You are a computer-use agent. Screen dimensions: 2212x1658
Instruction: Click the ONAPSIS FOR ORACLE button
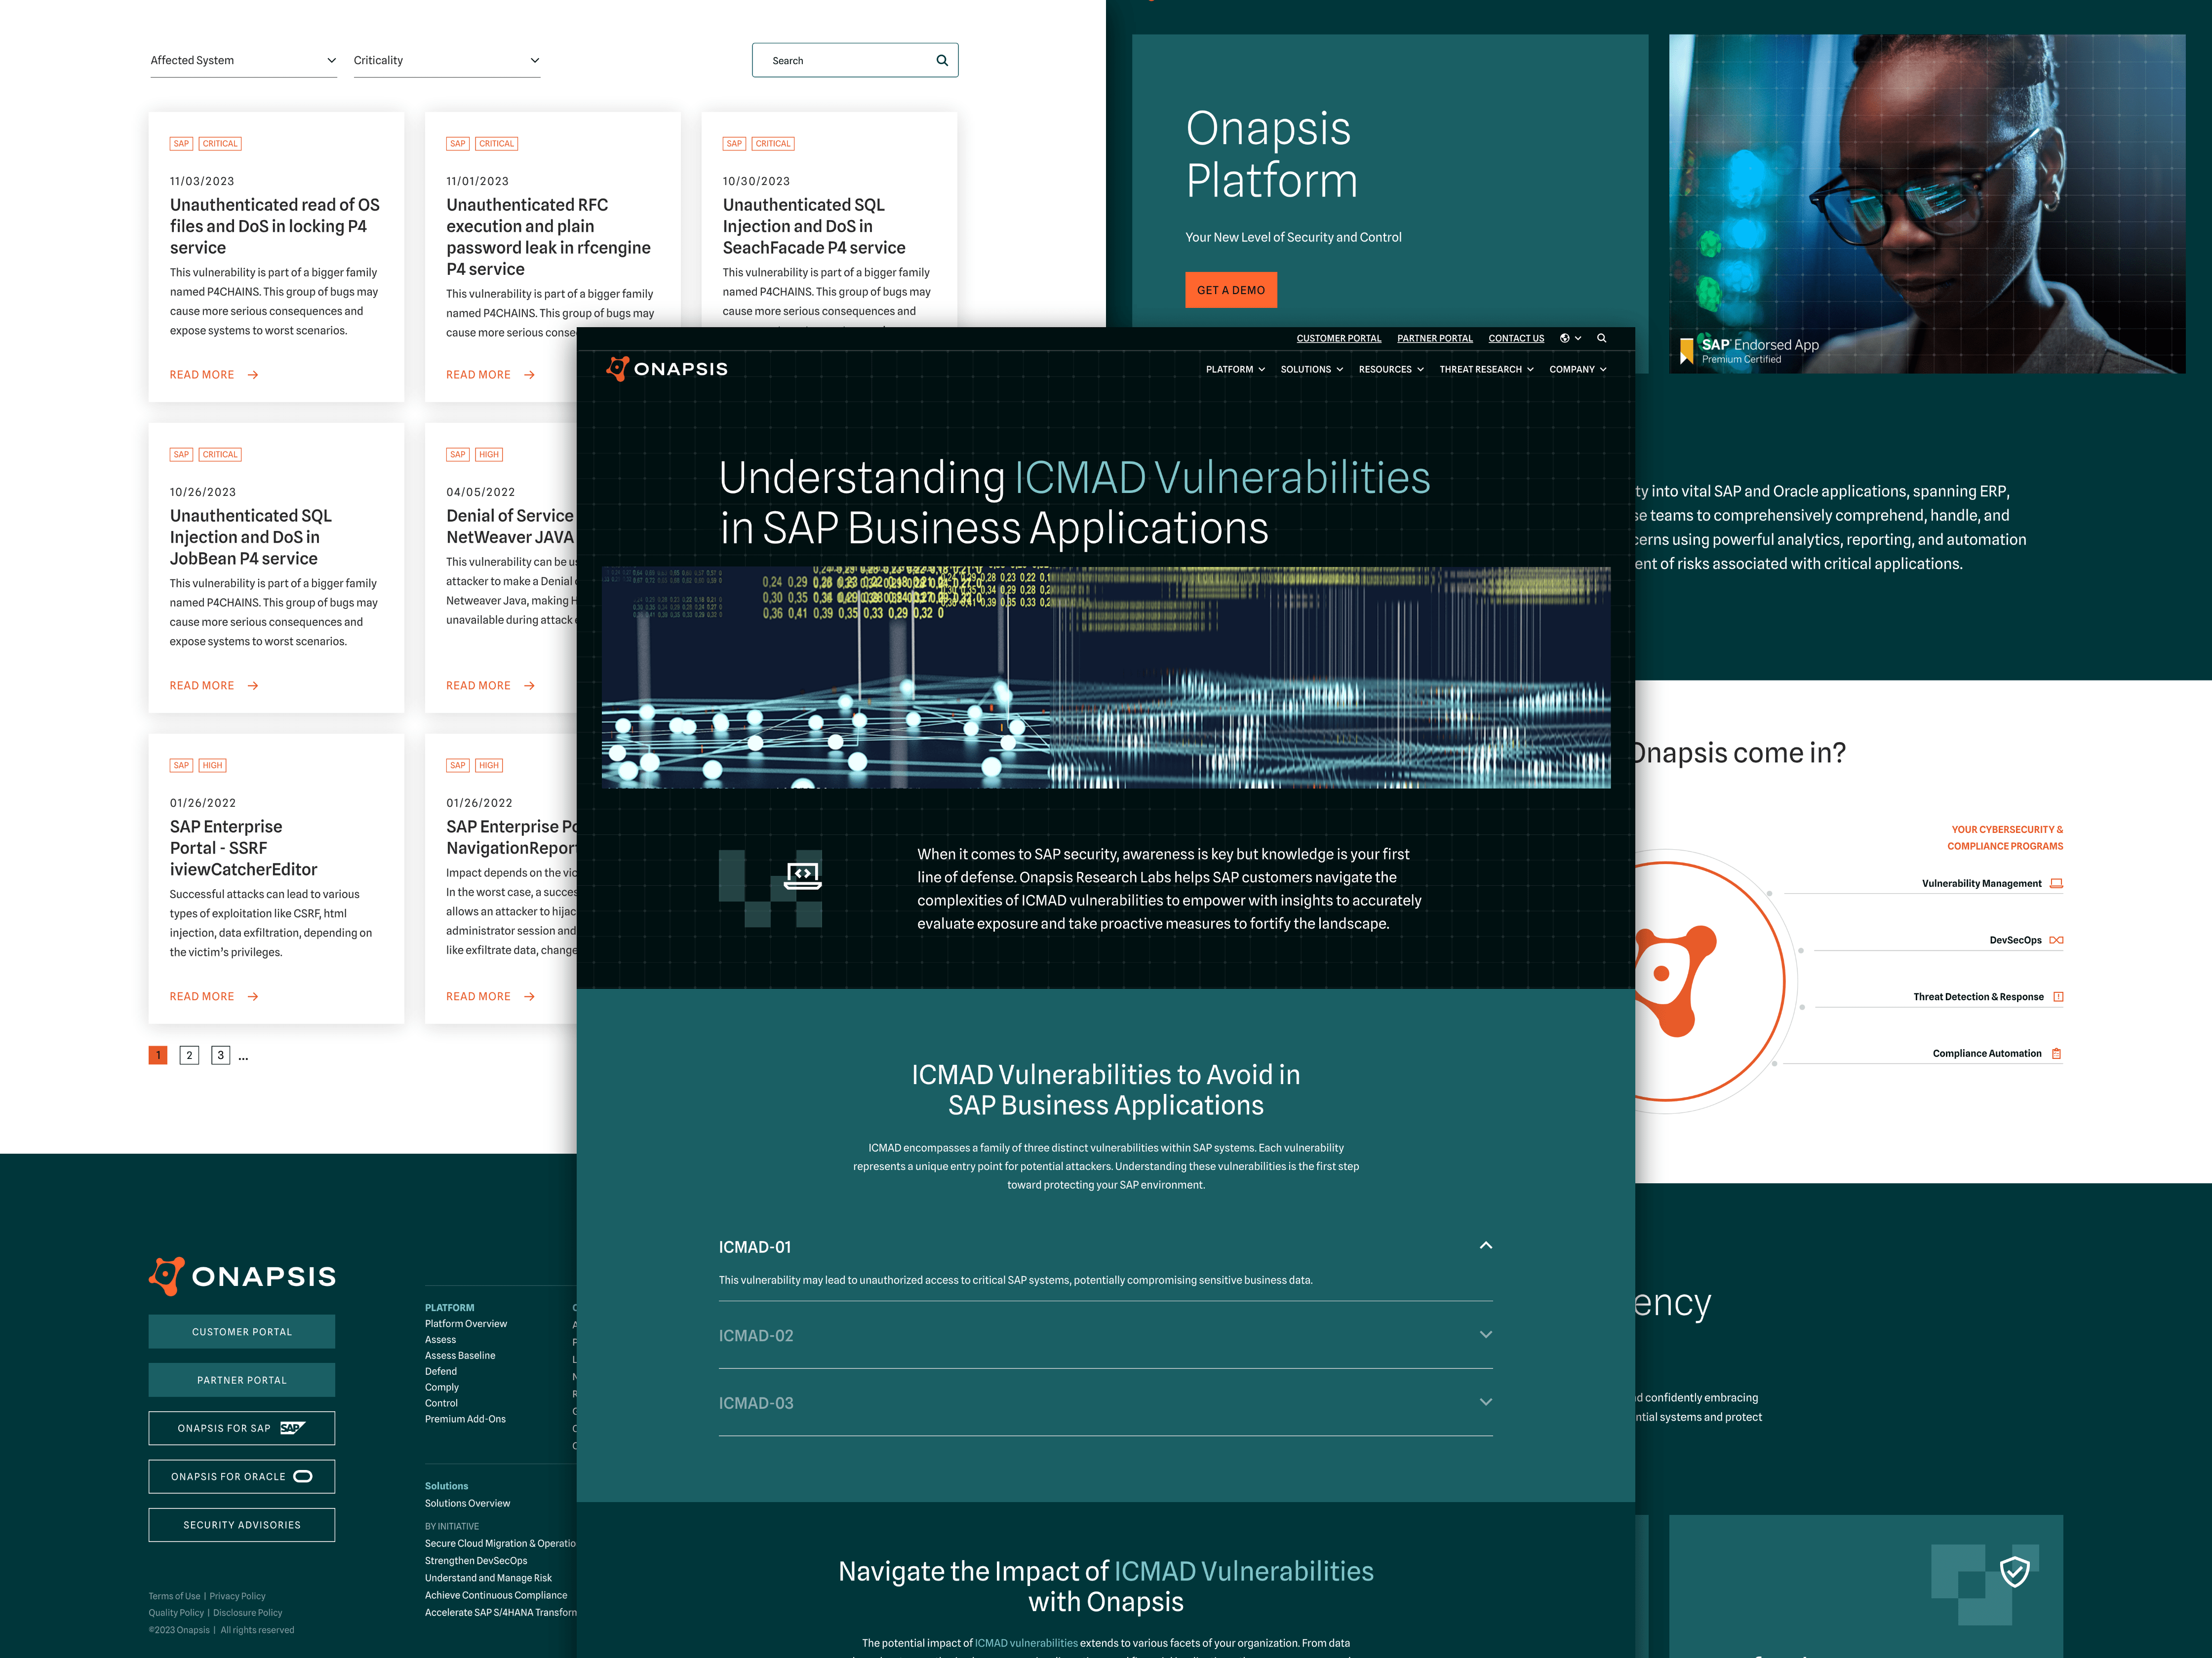(x=242, y=1476)
